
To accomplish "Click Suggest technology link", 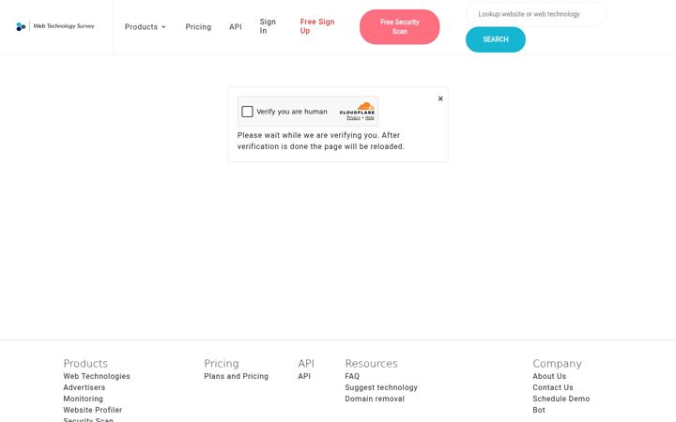I will tap(381, 387).
